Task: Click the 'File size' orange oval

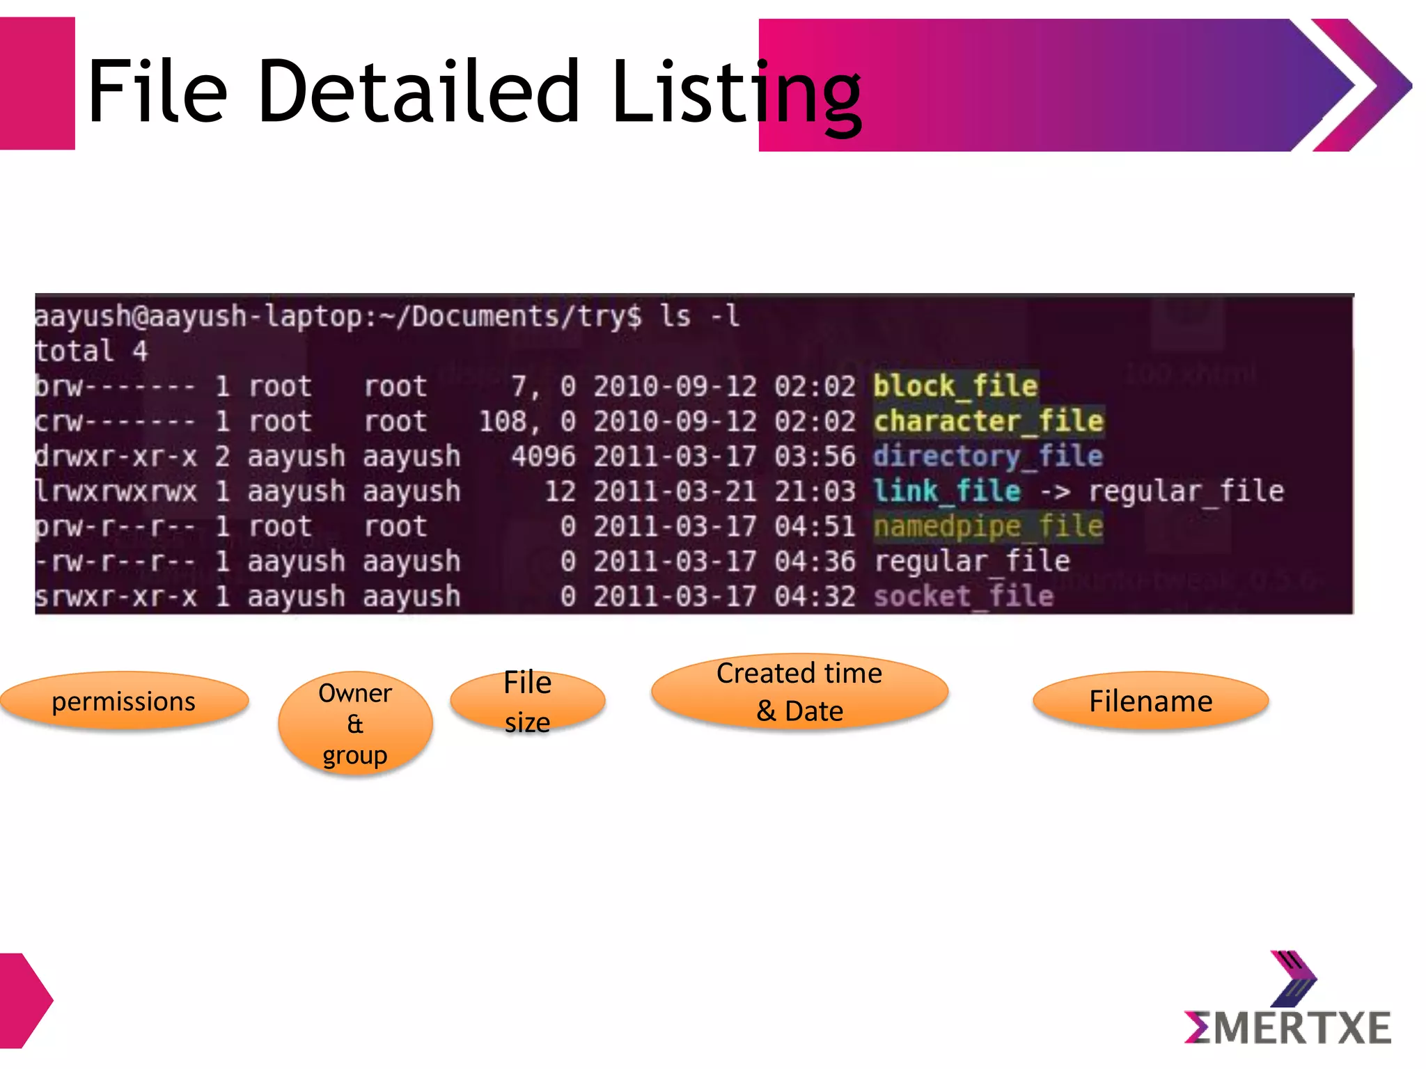Action: click(x=528, y=701)
